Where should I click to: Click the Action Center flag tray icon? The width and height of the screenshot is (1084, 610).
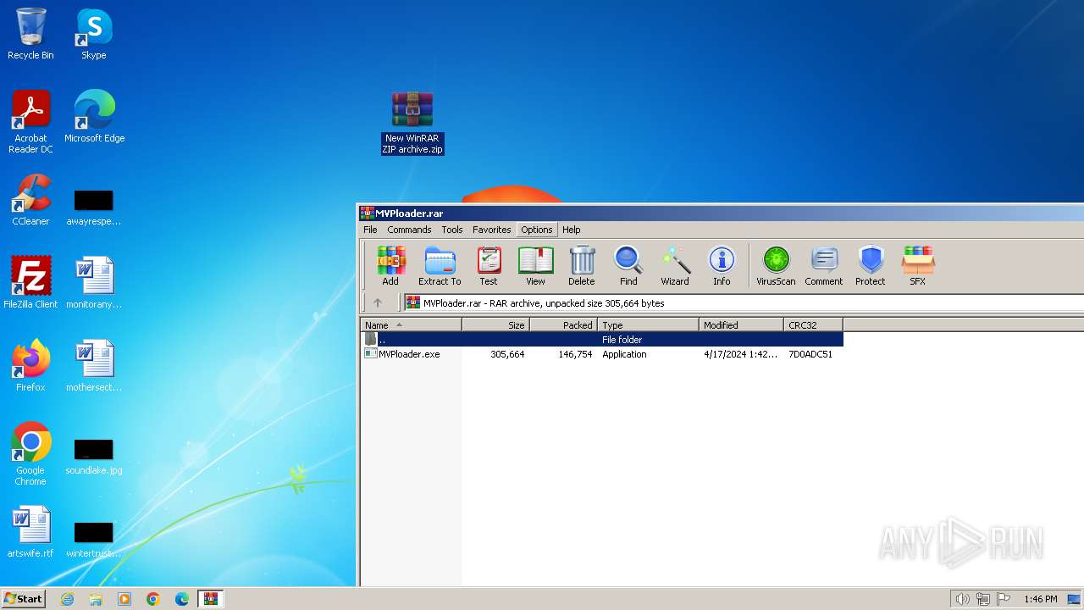(x=1003, y=599)
